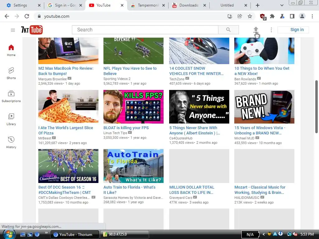Open uBlock Origin extension icon
The height and width of the screenshot is (239, 319).
(263, 17)
